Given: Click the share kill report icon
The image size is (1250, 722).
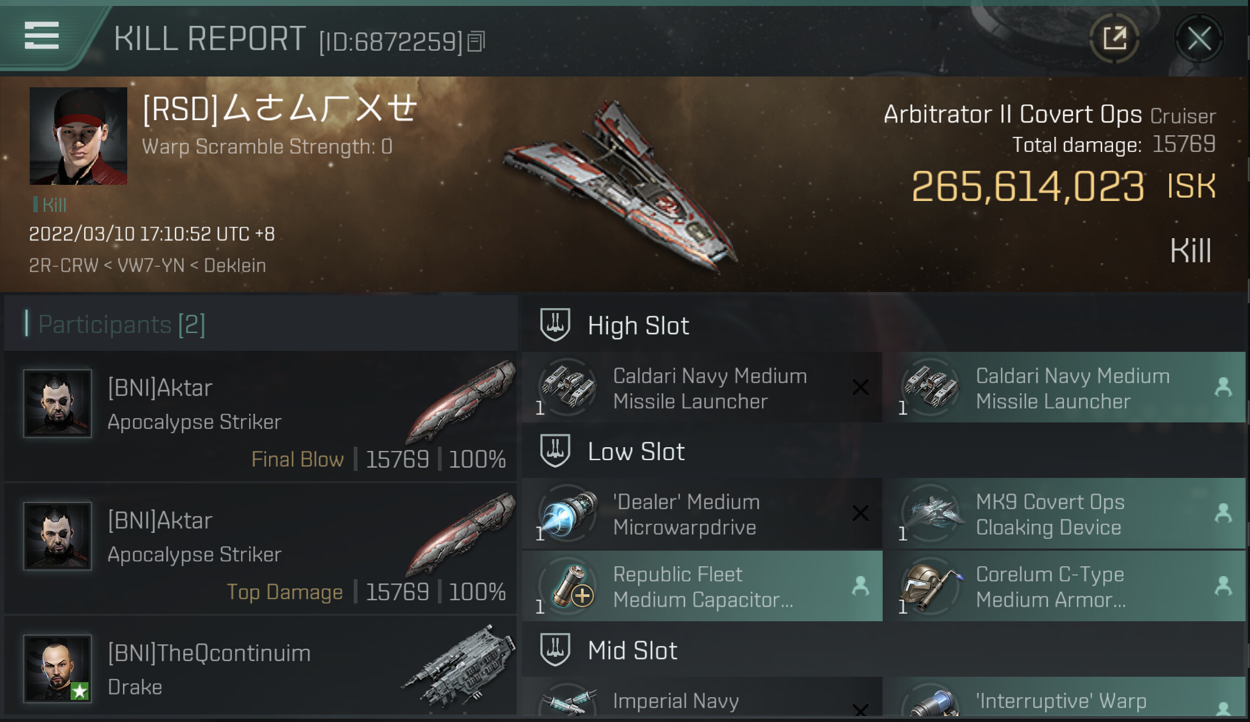Looking at the screenshot, I should click(x=1114, y=38).
